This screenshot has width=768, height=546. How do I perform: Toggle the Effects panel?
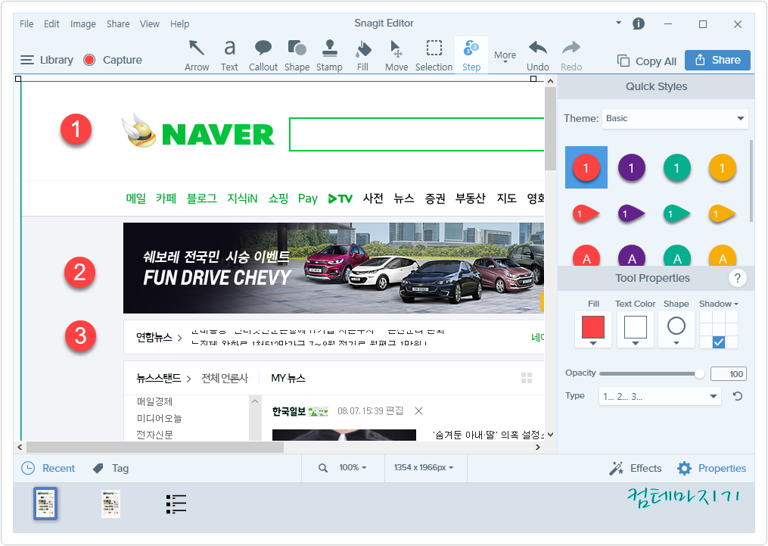[x=636, y=469]
